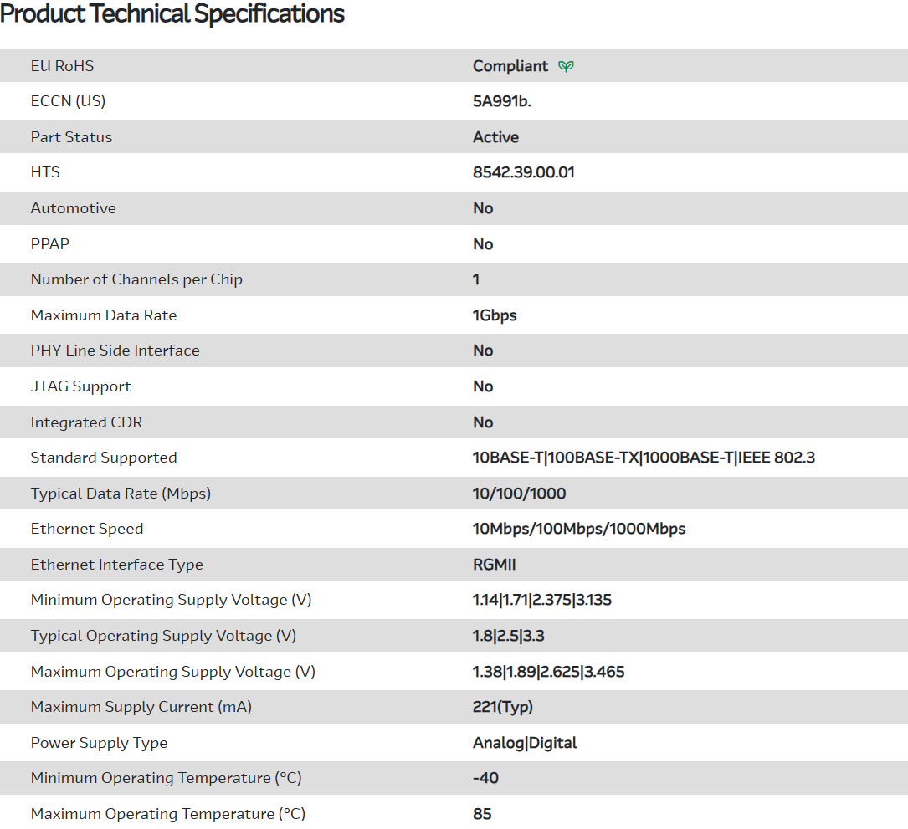Click the PPAP row label
Screen dimensions: 908x829
(50, 244)
